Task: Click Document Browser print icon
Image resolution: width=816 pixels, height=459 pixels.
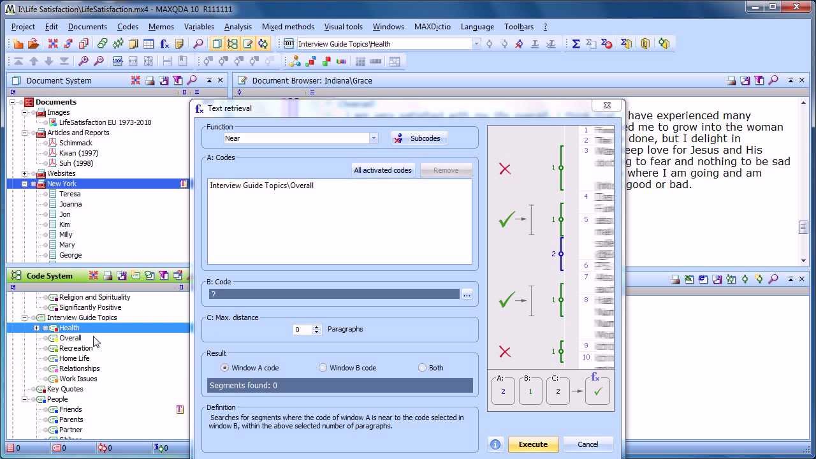Action: [x=732, y=80]
